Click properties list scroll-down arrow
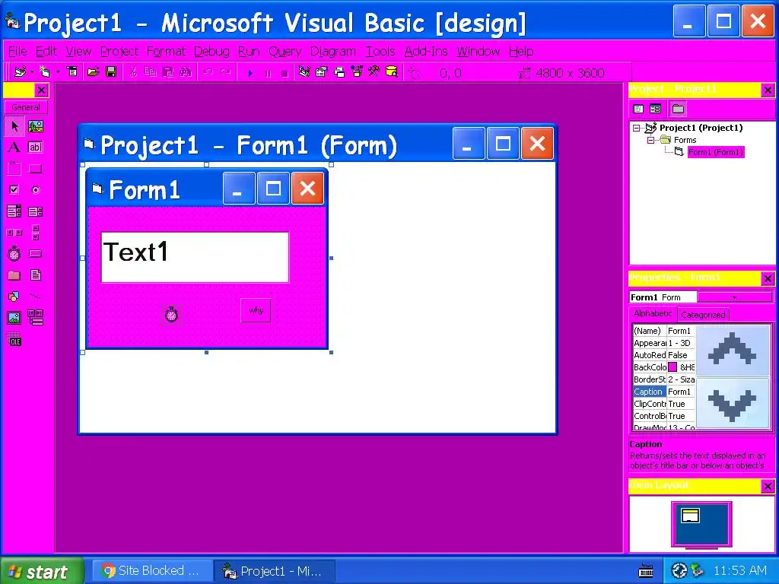 click(733, 403)
